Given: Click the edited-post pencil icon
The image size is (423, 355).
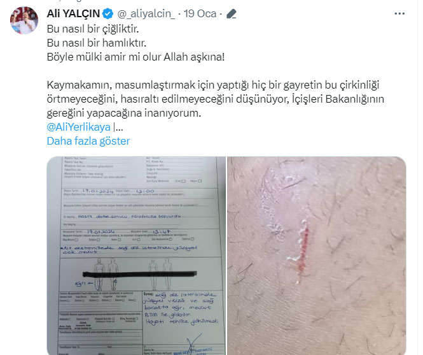Looking at the screenshot, I should click(x=232, y=14).
